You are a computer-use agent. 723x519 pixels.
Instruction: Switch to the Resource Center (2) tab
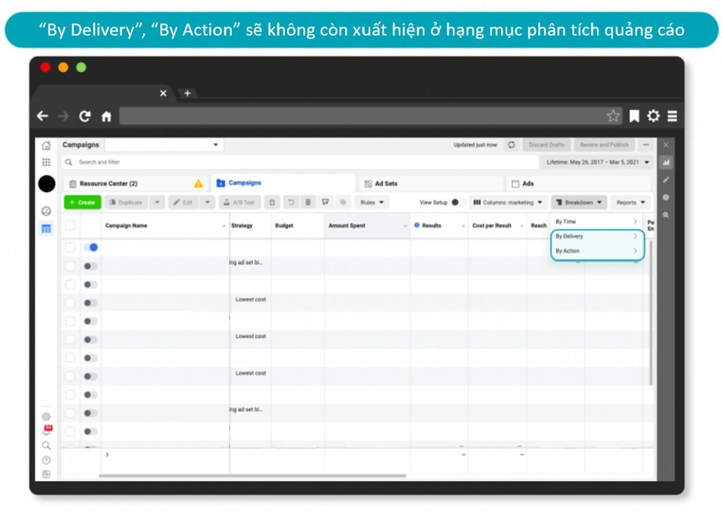[x=137, y=184]
